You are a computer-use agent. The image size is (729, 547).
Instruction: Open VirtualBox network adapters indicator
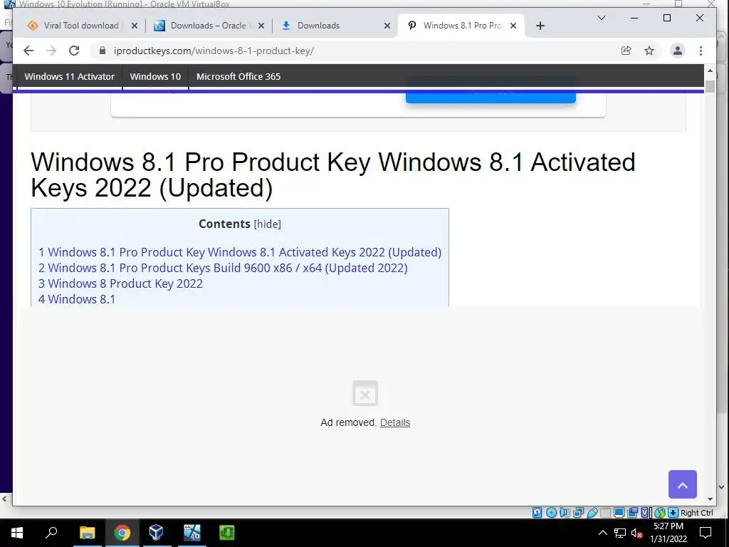578,513
